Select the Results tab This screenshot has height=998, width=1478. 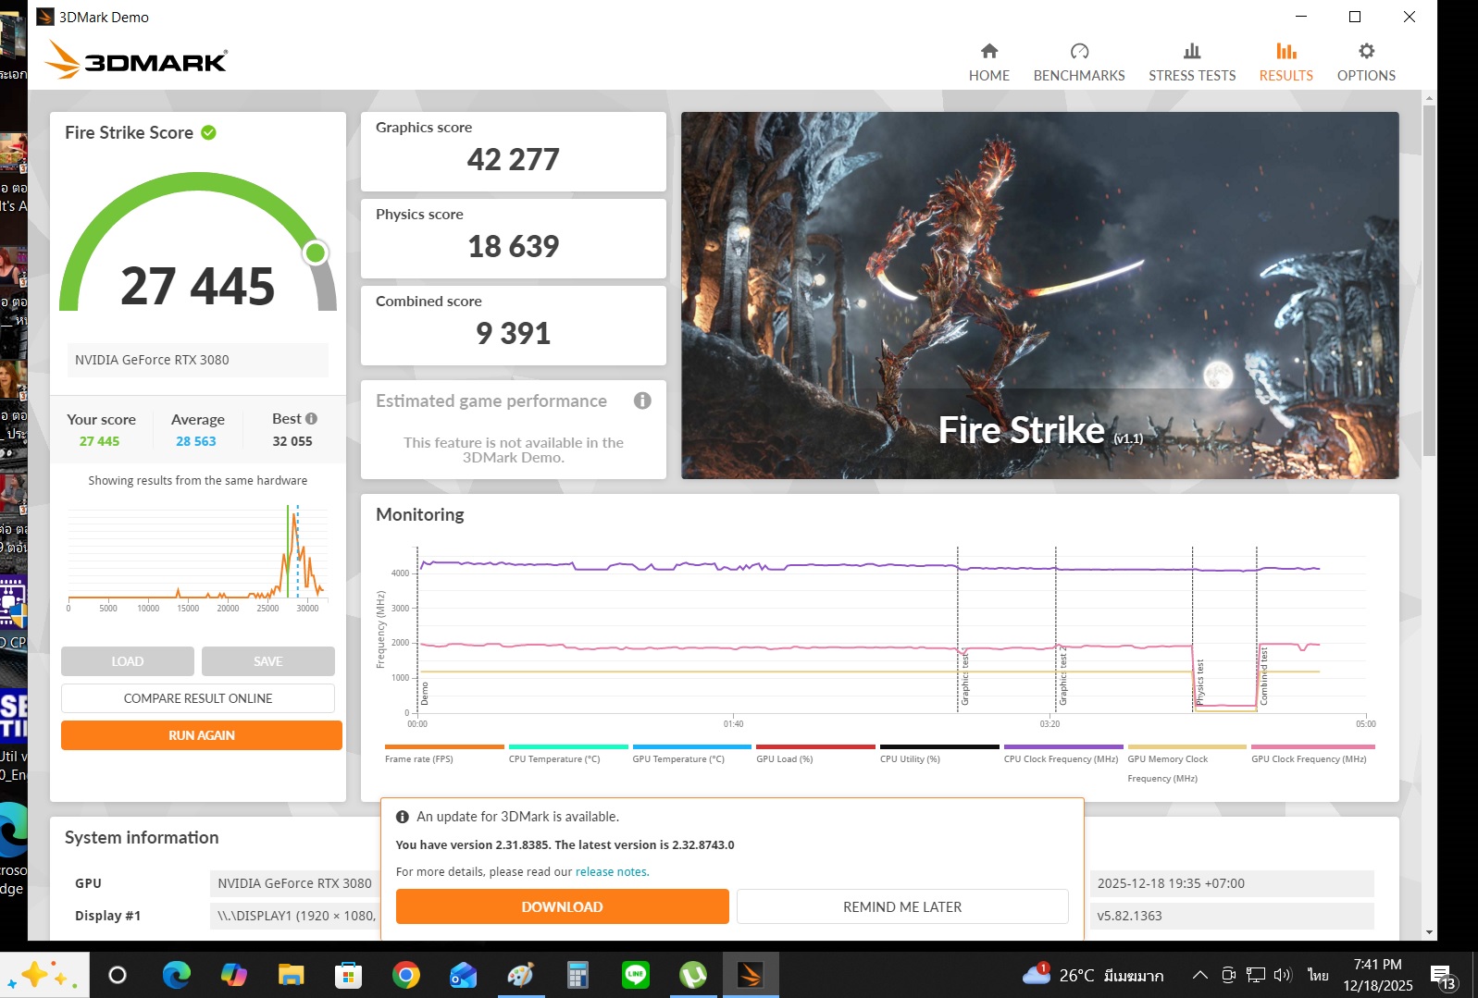click(1285, 62)
